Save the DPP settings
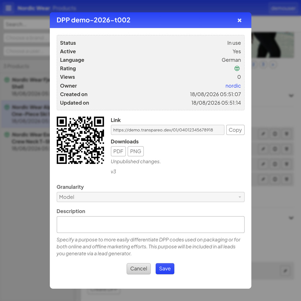This screenshot has height=301, width=301. [165, 269]
